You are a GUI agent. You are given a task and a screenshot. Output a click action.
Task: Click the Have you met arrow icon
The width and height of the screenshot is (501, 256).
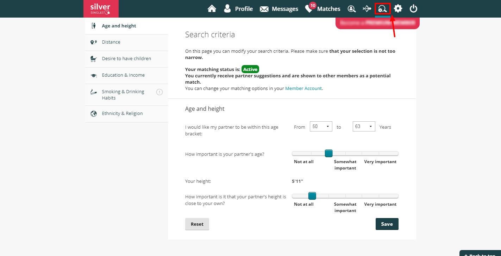click(x=367, y=9)
